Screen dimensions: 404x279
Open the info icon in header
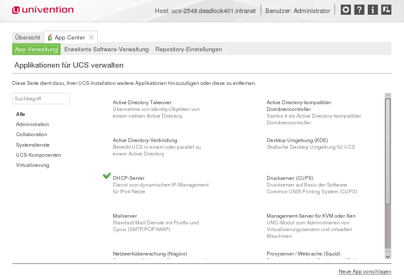[372, 10]
